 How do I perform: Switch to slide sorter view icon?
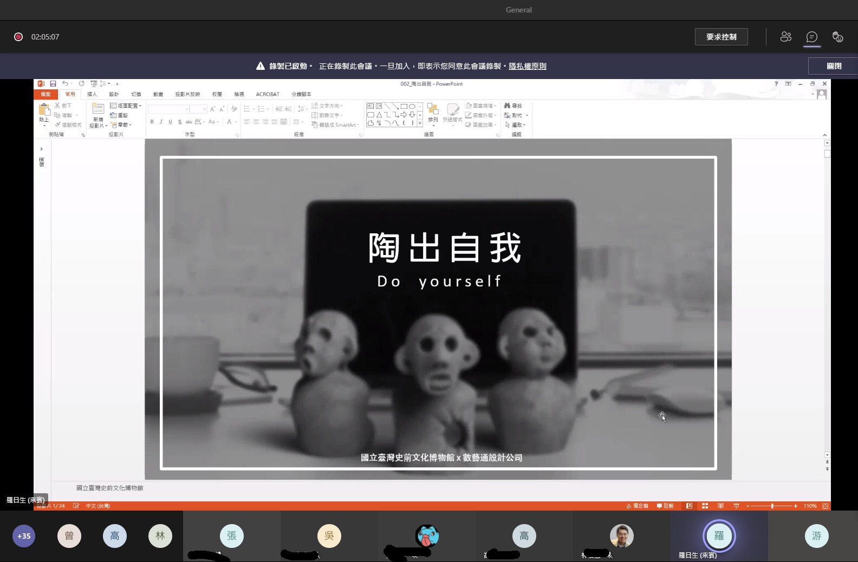[705, 506]
